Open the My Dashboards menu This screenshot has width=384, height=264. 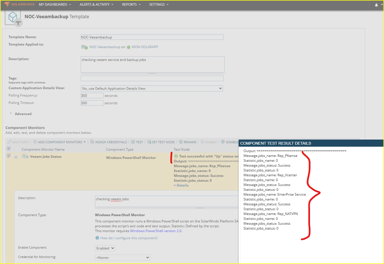click(55, 5)
